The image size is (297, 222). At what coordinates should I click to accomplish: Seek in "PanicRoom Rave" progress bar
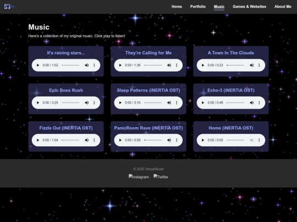coord(153,140)
